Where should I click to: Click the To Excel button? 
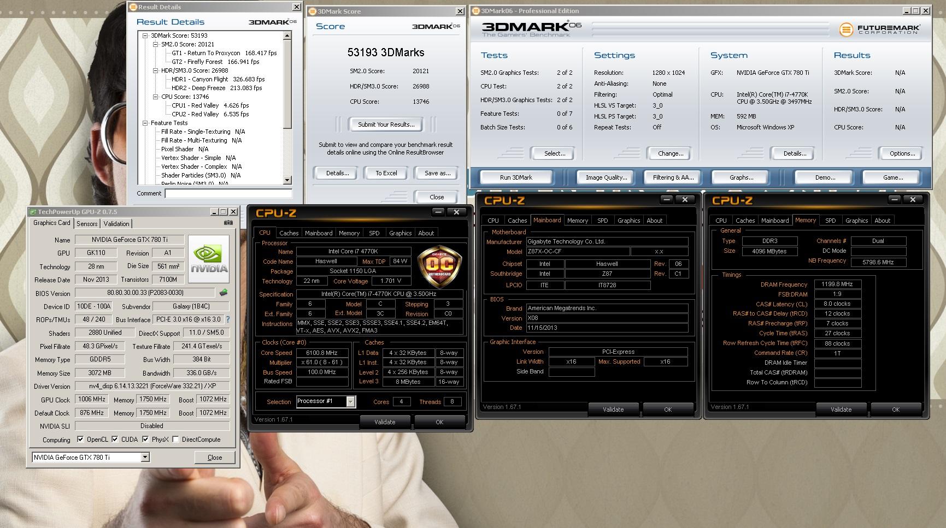(x=386, y=173)
